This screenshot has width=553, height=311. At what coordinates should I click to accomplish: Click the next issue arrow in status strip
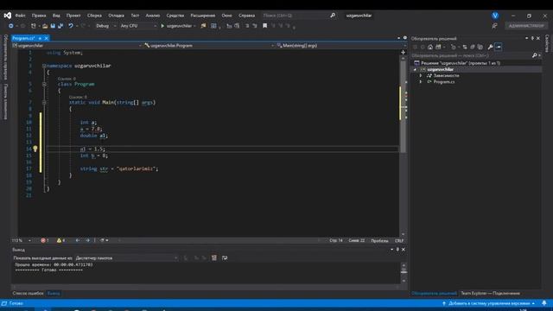tap(87, 240)
